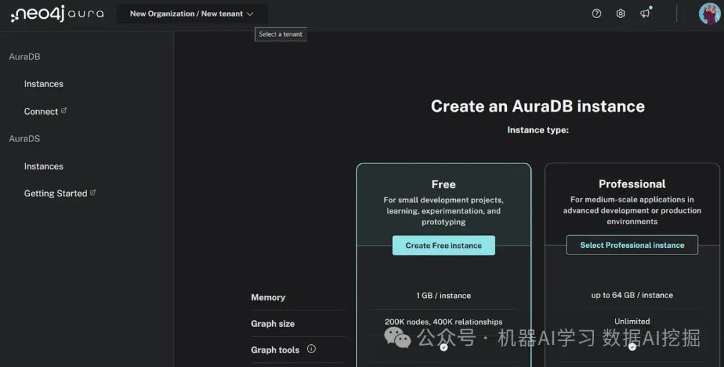This screenshot has height=367, width=724.
Task: Open the settings gear icon
Action: [x=621, y=14]
